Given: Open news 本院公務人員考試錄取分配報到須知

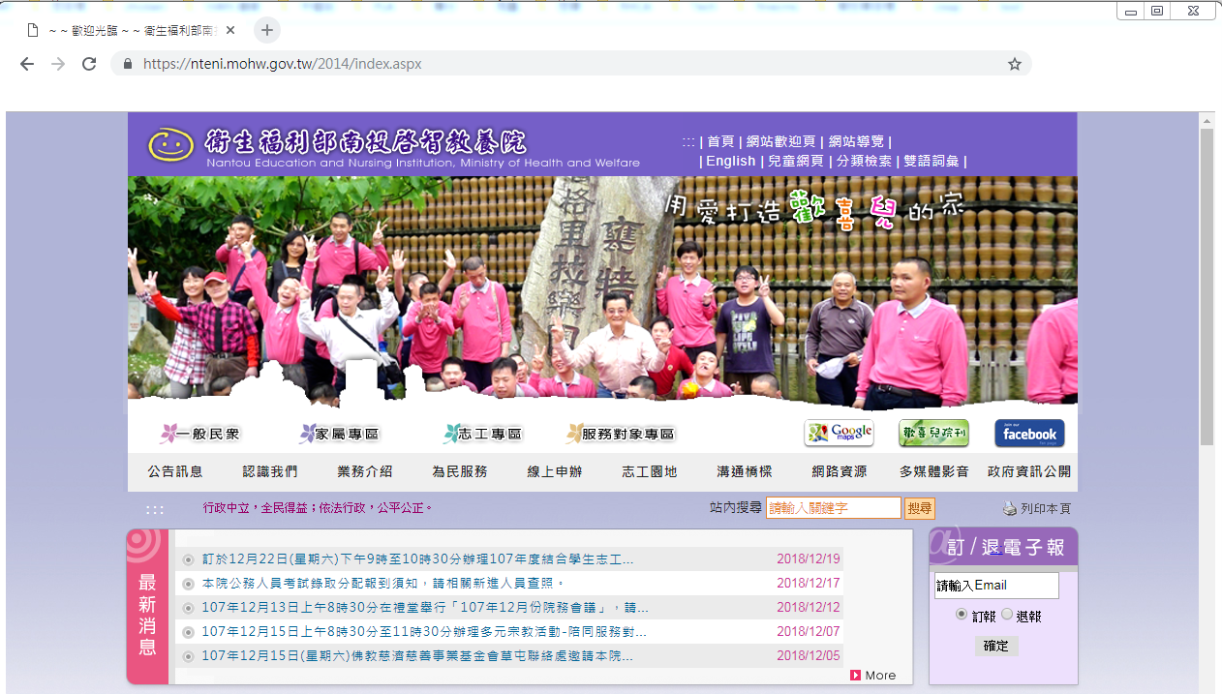Looking at the screenshot, I should (x=382, y=584).
